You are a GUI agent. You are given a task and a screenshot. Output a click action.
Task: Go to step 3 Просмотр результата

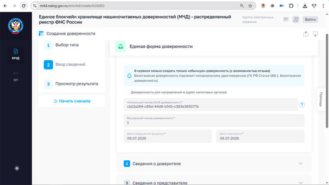(x=71, y=84)
